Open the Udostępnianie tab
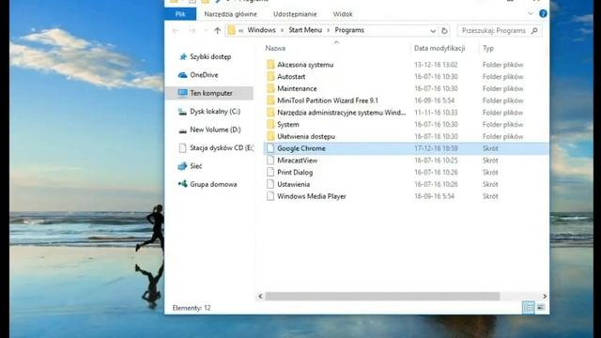The image size is (601, 338). pyautogui.click(x=295, y=14)
